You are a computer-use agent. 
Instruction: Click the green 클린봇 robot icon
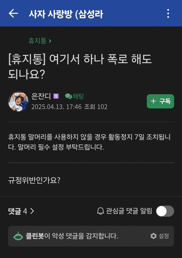point(18,236)
